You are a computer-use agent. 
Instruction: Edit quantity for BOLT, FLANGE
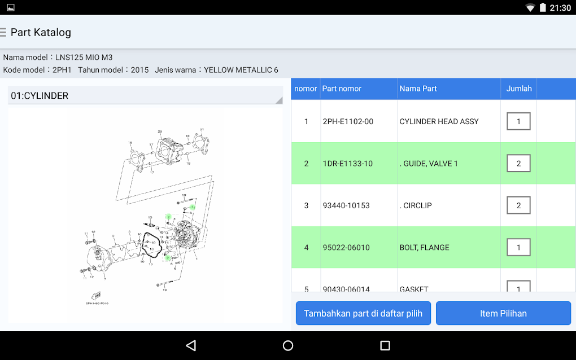pos(518,247)
